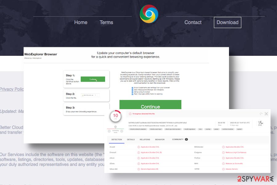Click the detection score circle showing 10
277x185 pixels.
click(x=115, y=116)
